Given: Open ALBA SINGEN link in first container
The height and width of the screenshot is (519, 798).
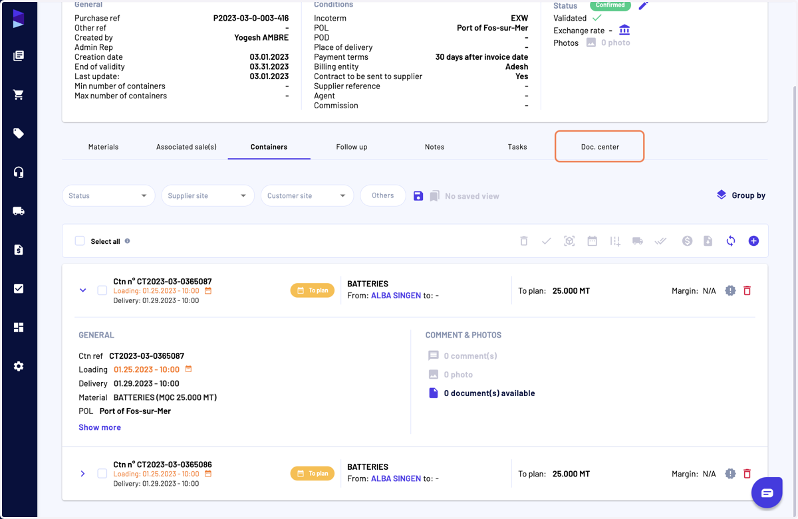Looking at the screenshot, I should pos(396,295).
